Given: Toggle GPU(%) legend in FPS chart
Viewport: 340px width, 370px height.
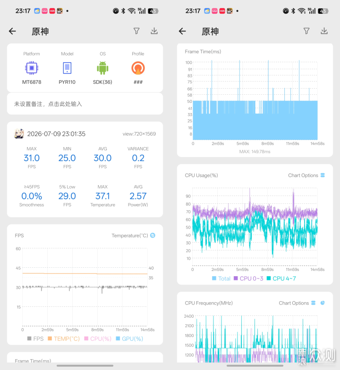Looking at the screenshot, I should [x=129, y=338].
